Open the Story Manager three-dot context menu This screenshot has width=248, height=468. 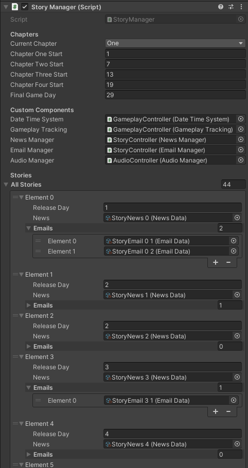(x=241, y=7)
